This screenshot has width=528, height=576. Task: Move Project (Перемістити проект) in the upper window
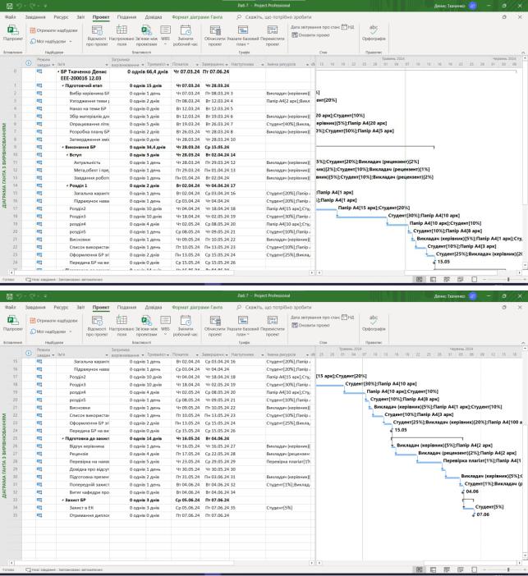(273, 35)
